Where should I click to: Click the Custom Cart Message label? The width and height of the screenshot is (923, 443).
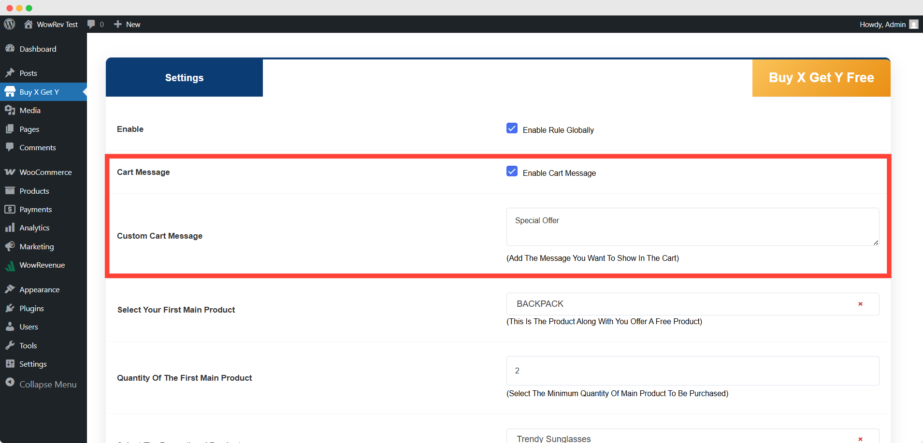coord(159,236)
